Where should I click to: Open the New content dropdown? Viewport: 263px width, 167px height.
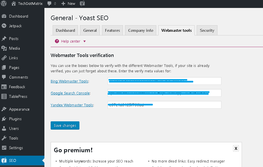click(x=68, y=4)
